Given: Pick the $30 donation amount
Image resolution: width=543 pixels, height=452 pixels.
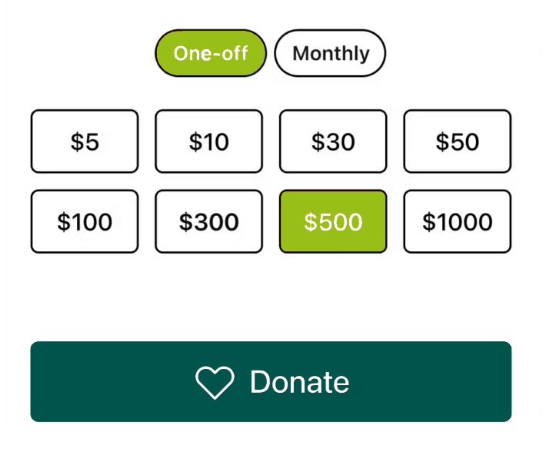Looking at the screenshot, I should (333, 141).
